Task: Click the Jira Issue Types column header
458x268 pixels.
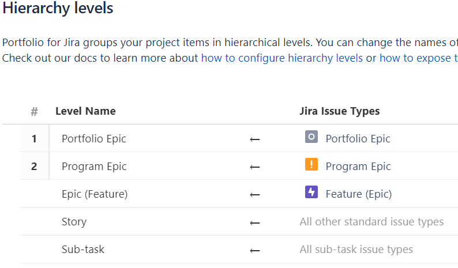Action: (x=339, y=111)
